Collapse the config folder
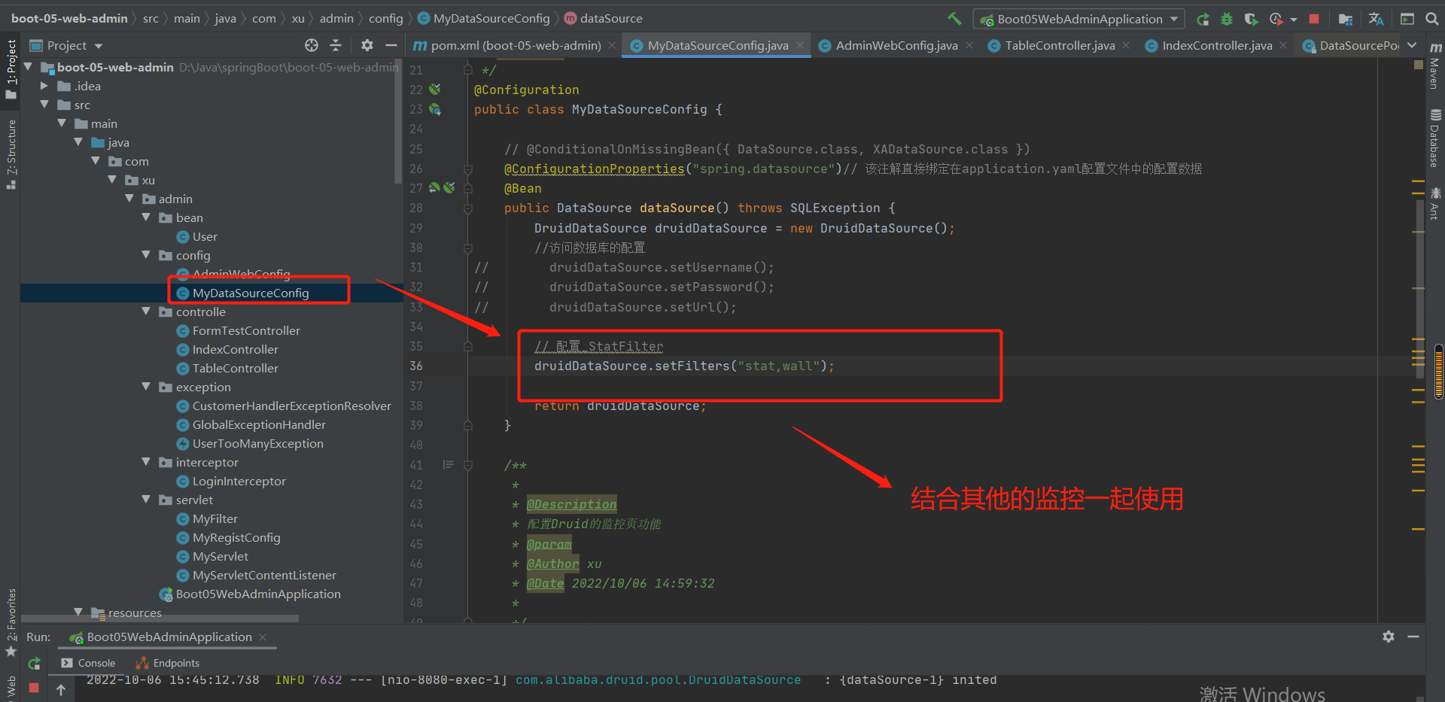Image resolution: width=1445 pixels, height=702 pixels. click(x=146, y=255)
